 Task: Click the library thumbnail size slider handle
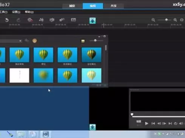tap(95, 41)
